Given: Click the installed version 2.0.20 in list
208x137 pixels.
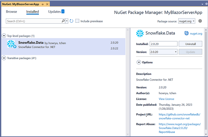Looking at the screenshot, I should 114,42.
